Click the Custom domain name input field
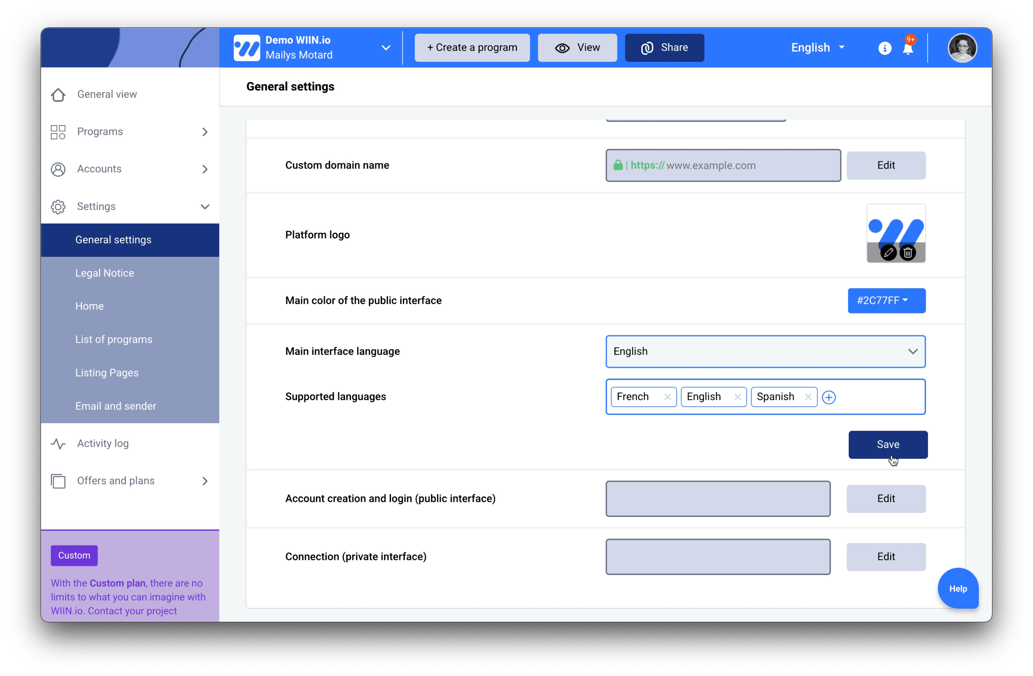Screen dimensions: 1033x676 pyautogui.click(x=723, y=165)
